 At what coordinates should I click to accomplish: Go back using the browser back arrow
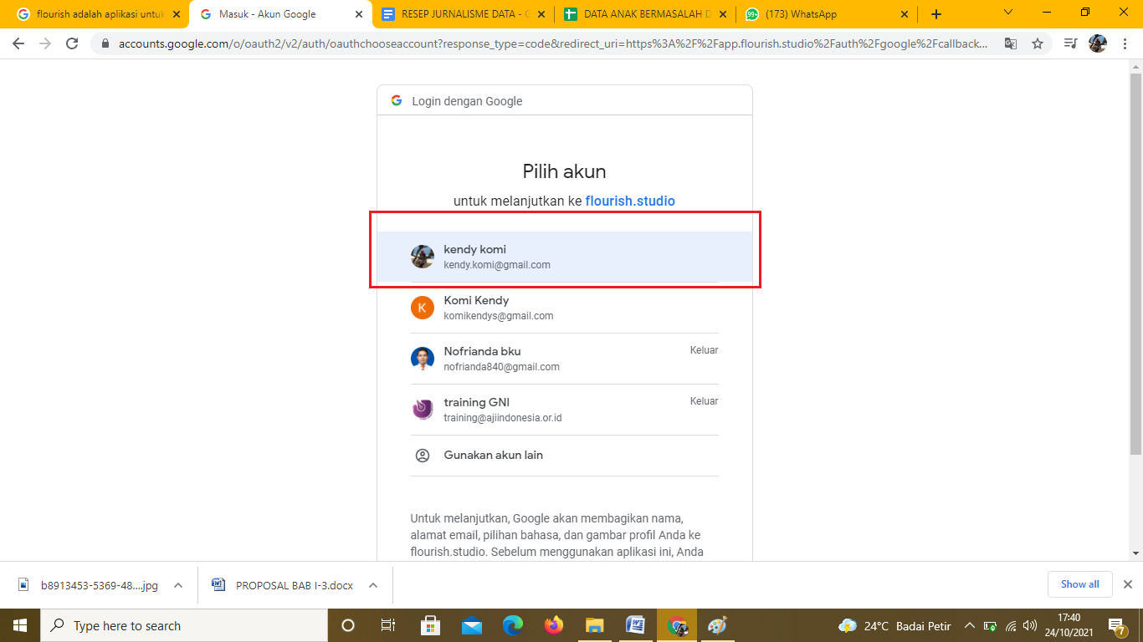point(18,43)
